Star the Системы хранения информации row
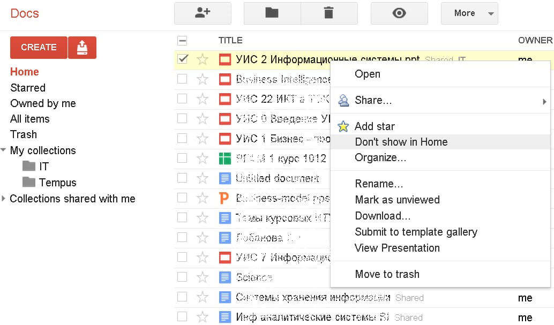Viewport: 554px width, 325px height. (x=202, y=297)
